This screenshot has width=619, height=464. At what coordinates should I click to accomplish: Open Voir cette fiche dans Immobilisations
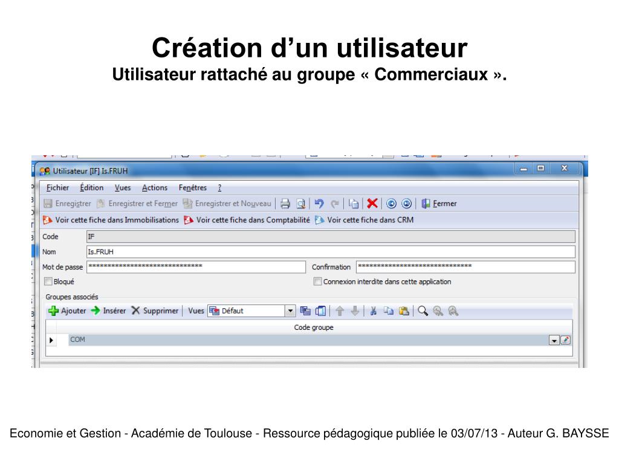111,220
